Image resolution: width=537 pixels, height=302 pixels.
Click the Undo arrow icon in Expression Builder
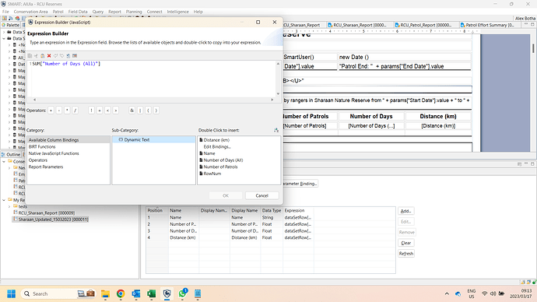[x=55, y=56]
